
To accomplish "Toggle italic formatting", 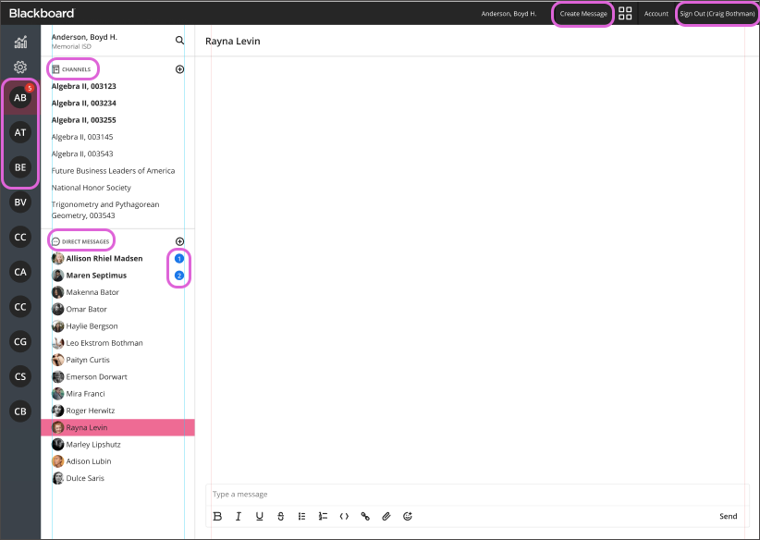I will click(239, 516).
